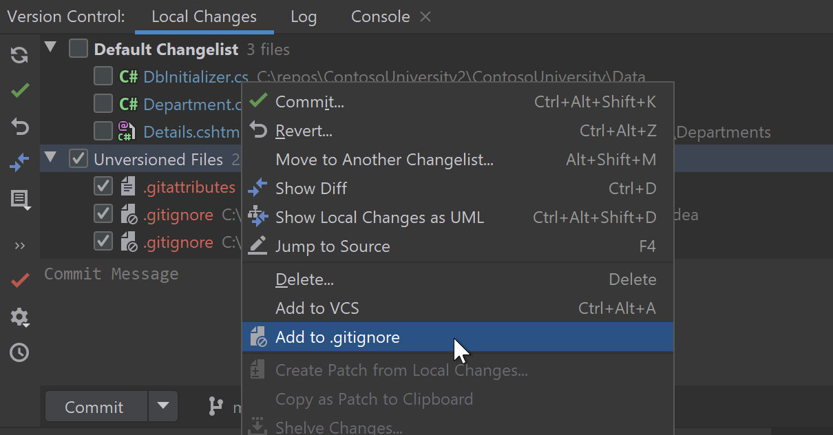
Task: Click the green Commit checkmark icon
Action: click(x=20, y=90)
